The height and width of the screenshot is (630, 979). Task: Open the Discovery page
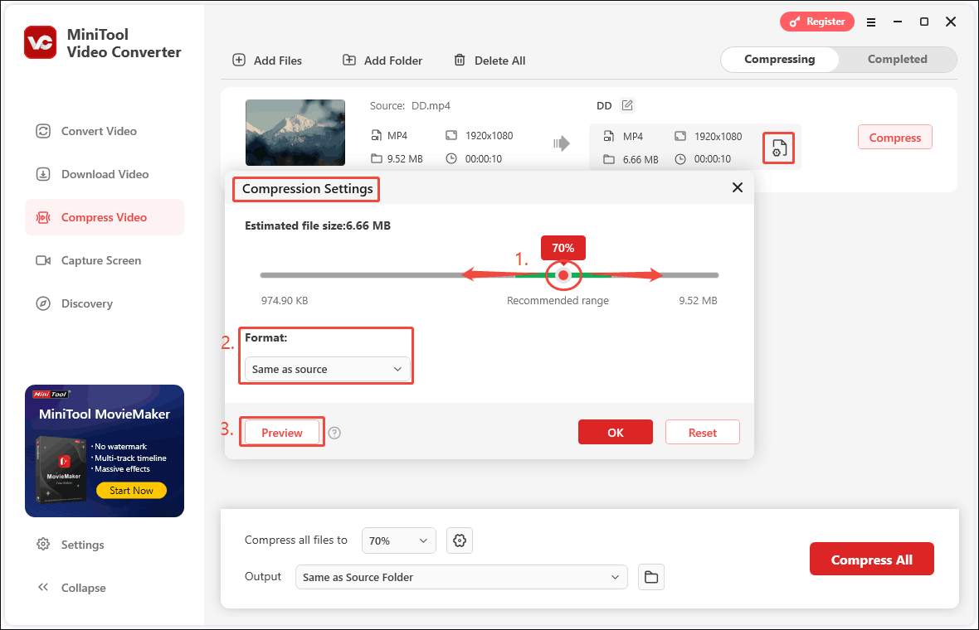pyautogui.click(x=75, y=303)
